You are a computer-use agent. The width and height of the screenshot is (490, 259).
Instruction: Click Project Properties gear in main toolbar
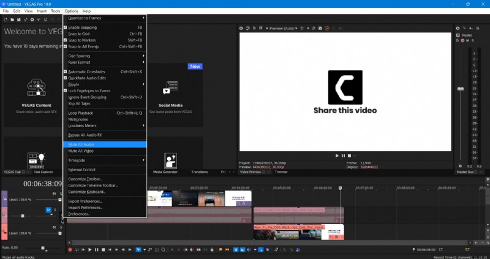click(32, 20)
